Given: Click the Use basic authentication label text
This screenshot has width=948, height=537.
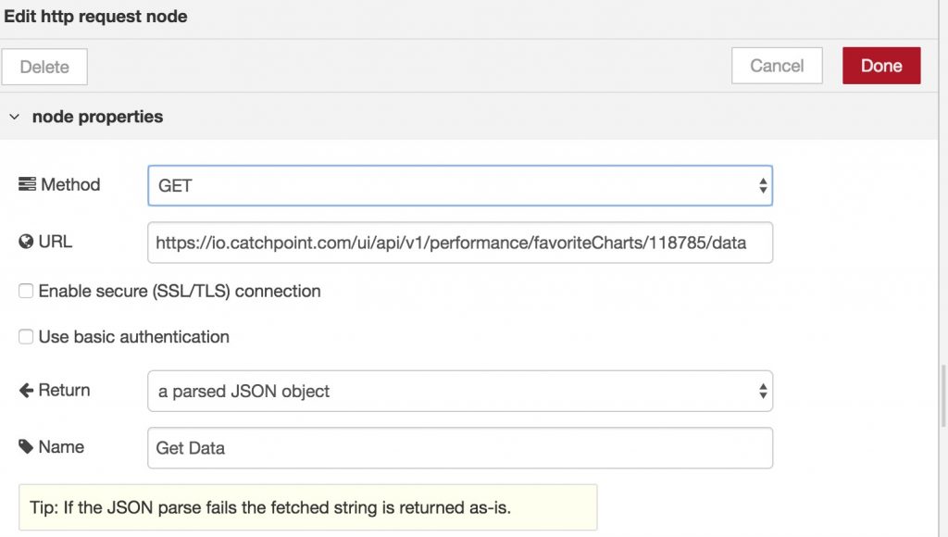Looking at the screenshot, I should tap(133, 336).
